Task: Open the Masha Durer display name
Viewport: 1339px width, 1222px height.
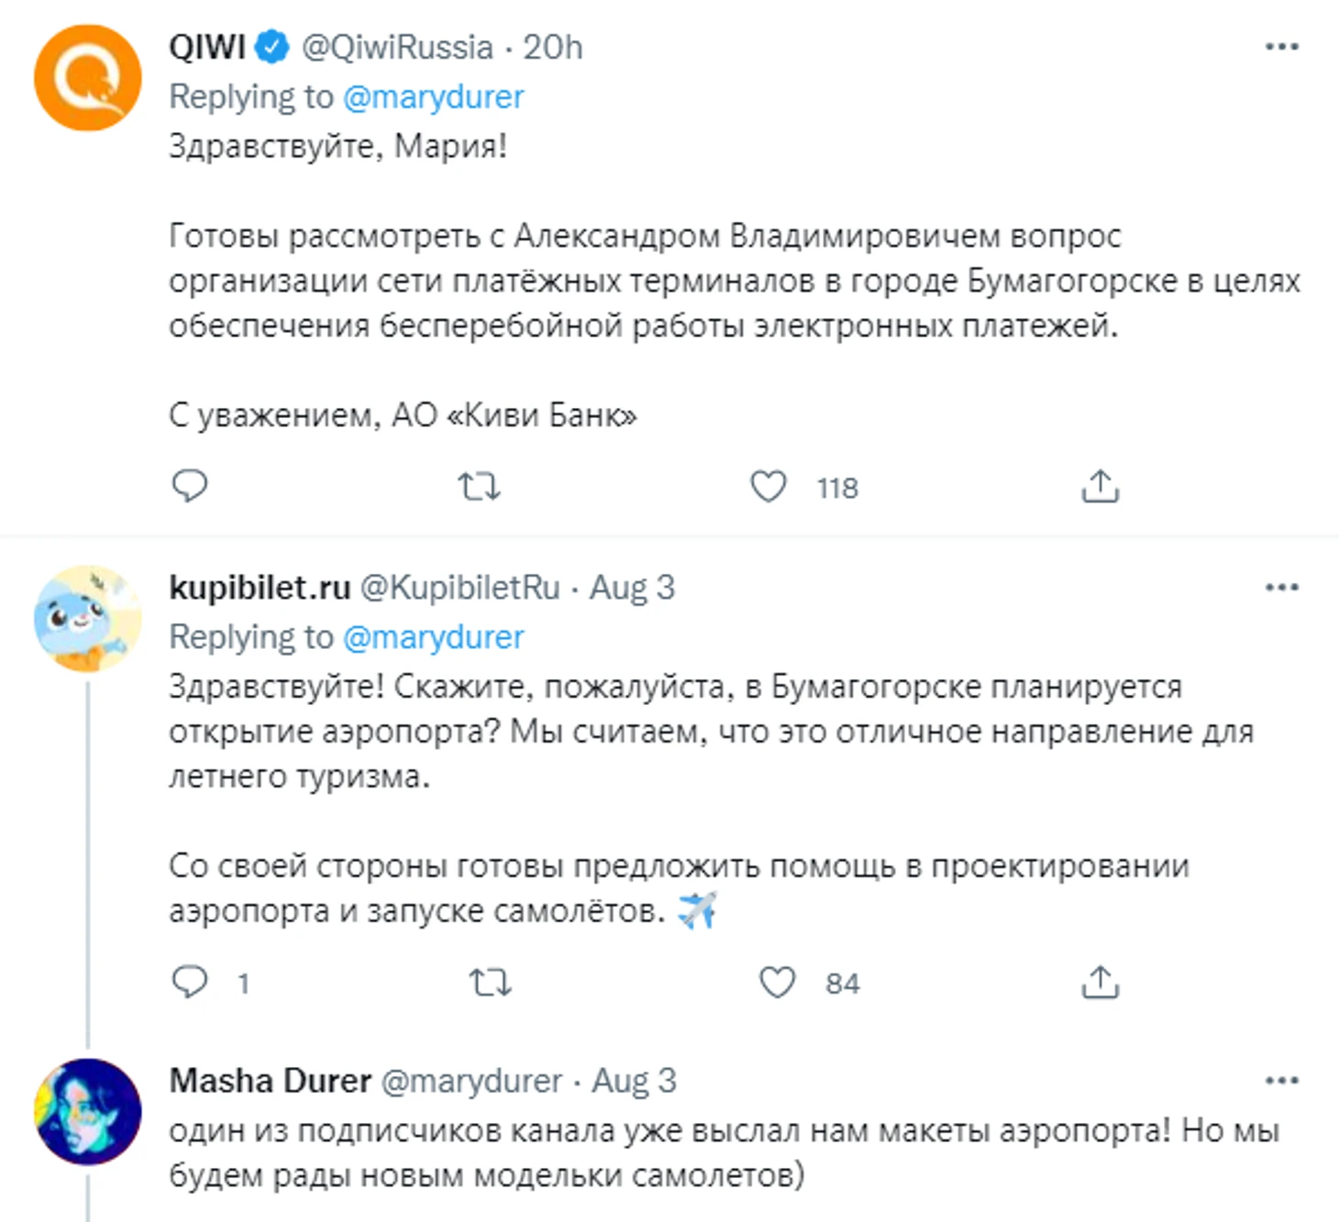Action: 270,1081
